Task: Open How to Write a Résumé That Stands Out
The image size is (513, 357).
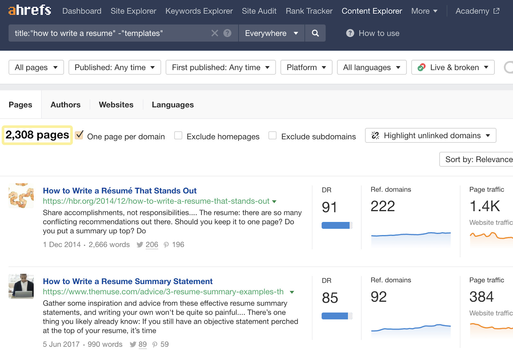Action: pyautogui.click(x=120, y=191)
